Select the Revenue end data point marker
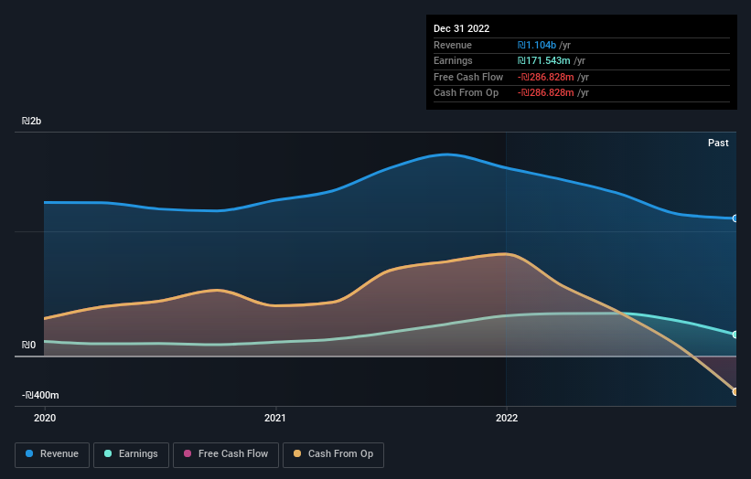 pyautogui.click(x=735, y=218)
